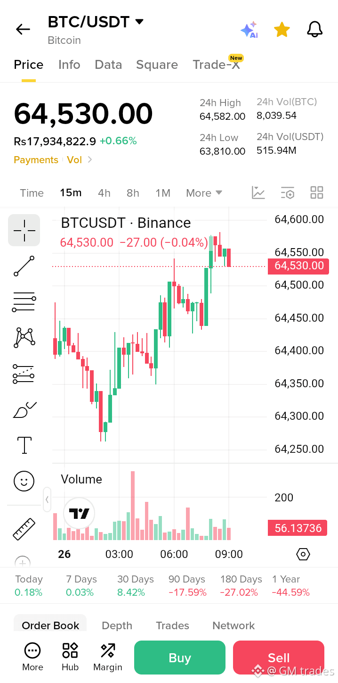338x683 pixels.
Task: Tap the red Sell button
Action: [279, 658]
